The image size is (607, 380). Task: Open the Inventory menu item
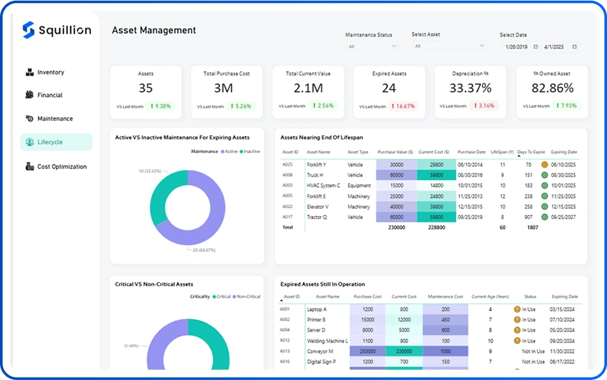[x=51, y=72]
